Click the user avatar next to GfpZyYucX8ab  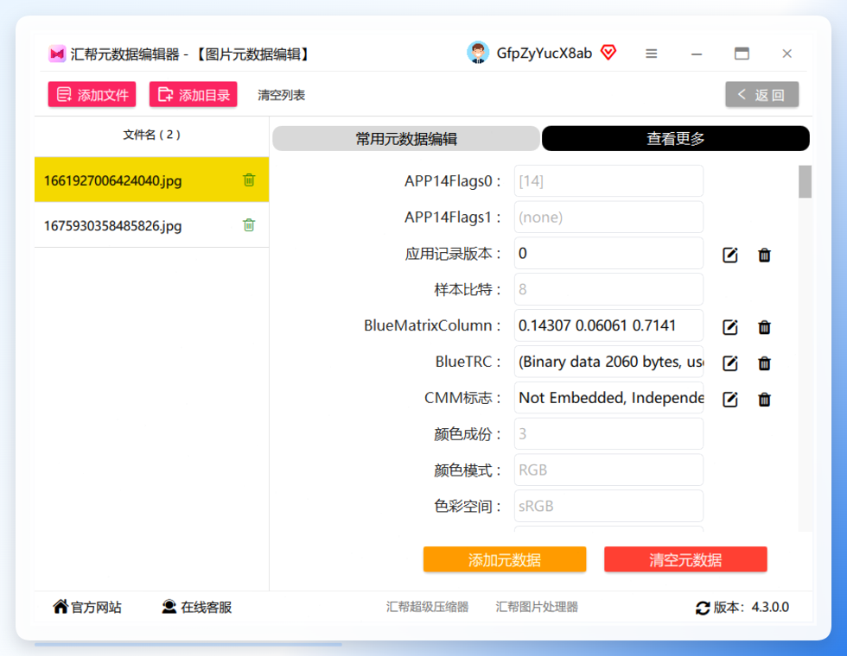click(x=477, y=53)
